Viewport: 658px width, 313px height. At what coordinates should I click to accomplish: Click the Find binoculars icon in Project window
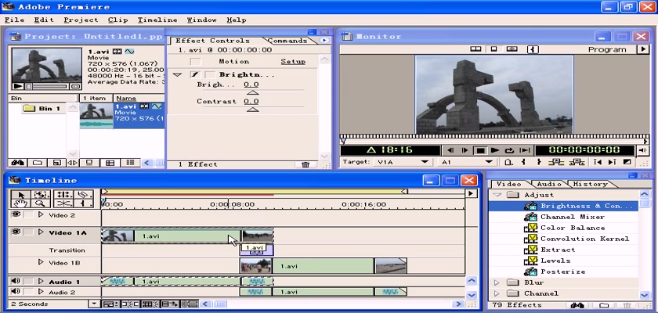pyautogui.click(x=17, y=163)
